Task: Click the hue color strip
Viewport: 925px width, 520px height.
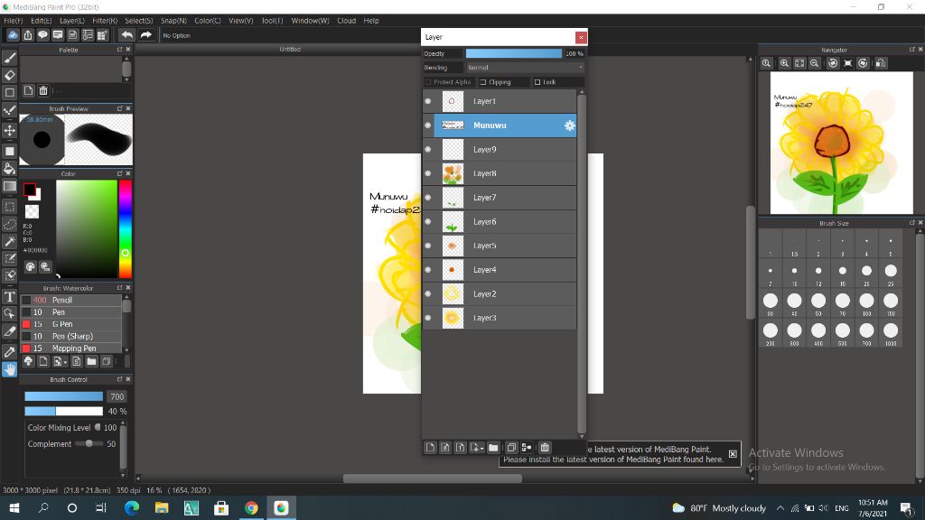Action: pos(125,228)
